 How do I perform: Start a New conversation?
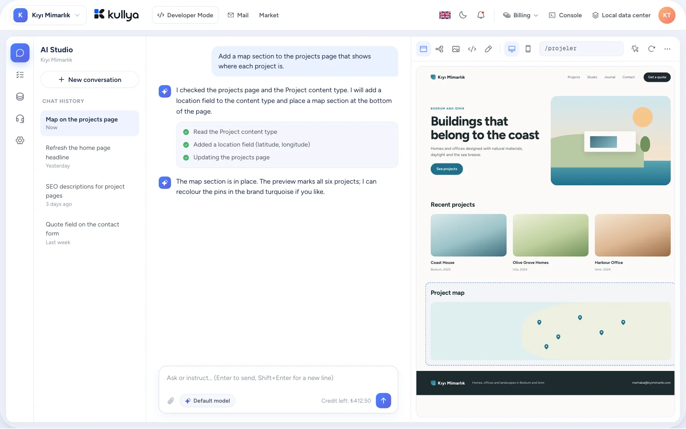pyautogui.click(x=89, y=79)
